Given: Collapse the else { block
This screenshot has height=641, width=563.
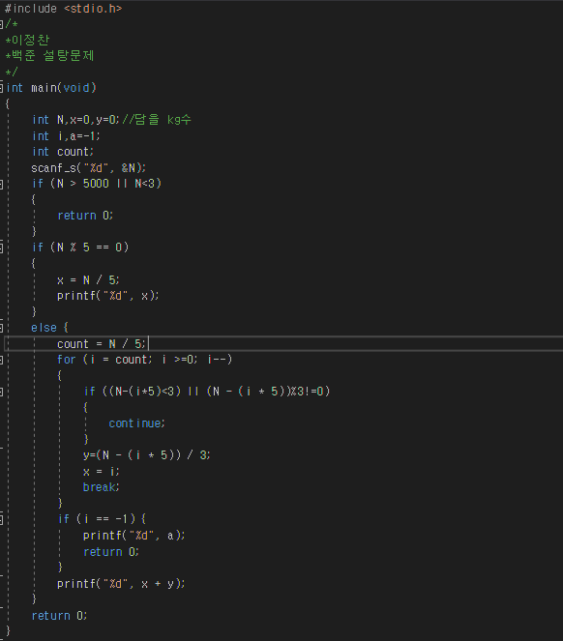Looking at the screenshot, I should (1, 328).
